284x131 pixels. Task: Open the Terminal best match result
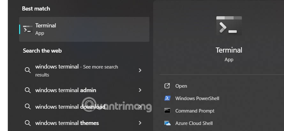pos(84,29)
